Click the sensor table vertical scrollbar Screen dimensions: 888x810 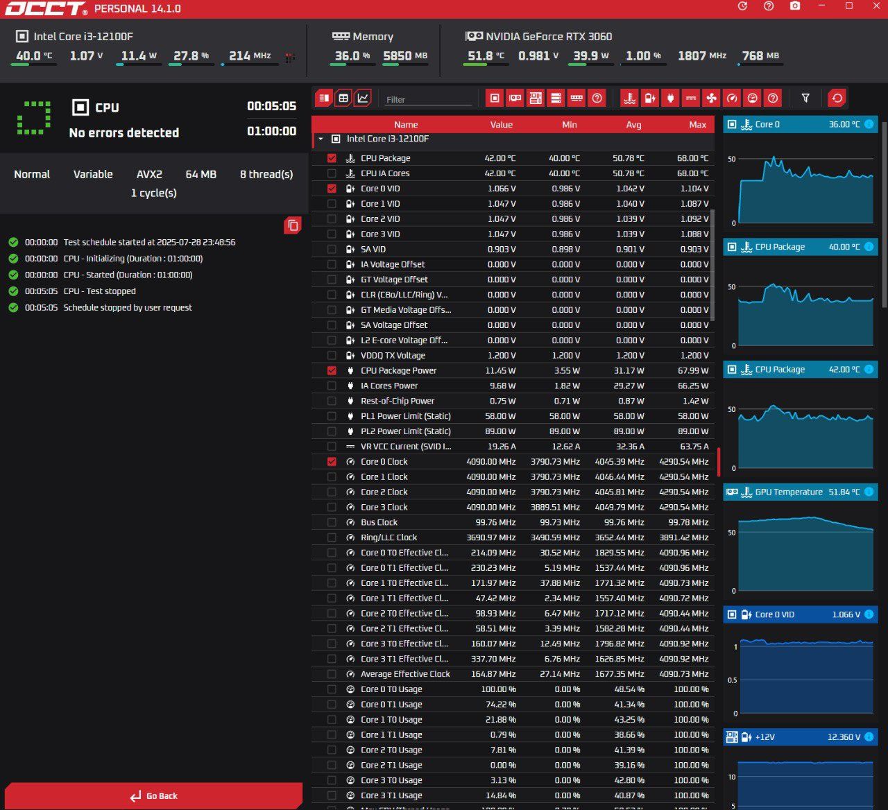tap(712, 266)
